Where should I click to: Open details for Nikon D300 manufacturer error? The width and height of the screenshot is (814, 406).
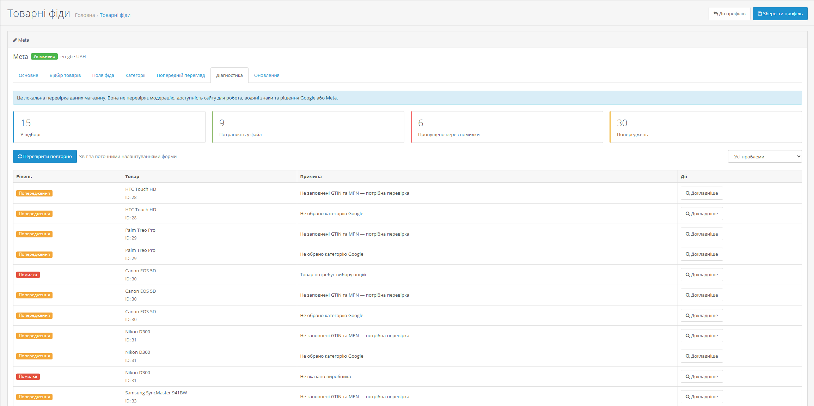point(702,377)
